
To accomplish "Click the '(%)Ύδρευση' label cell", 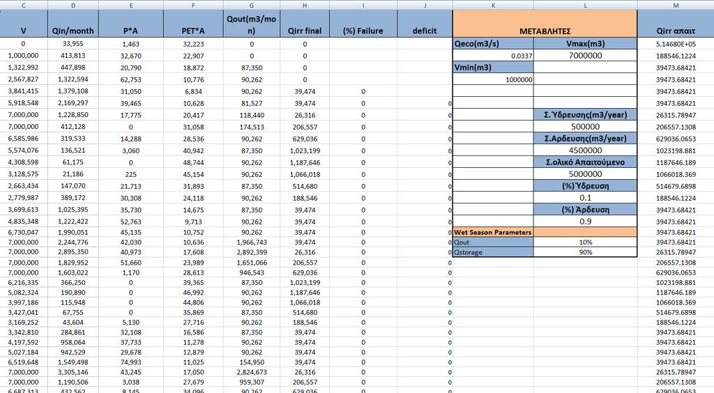I will [585, 185].
